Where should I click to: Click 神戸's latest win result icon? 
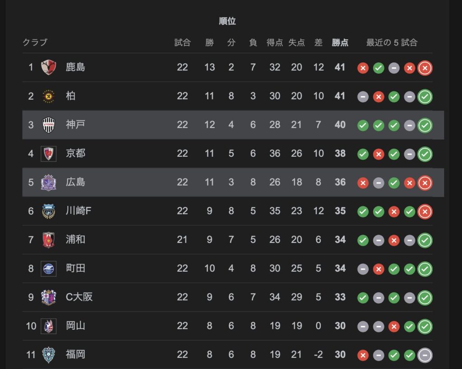425,125
